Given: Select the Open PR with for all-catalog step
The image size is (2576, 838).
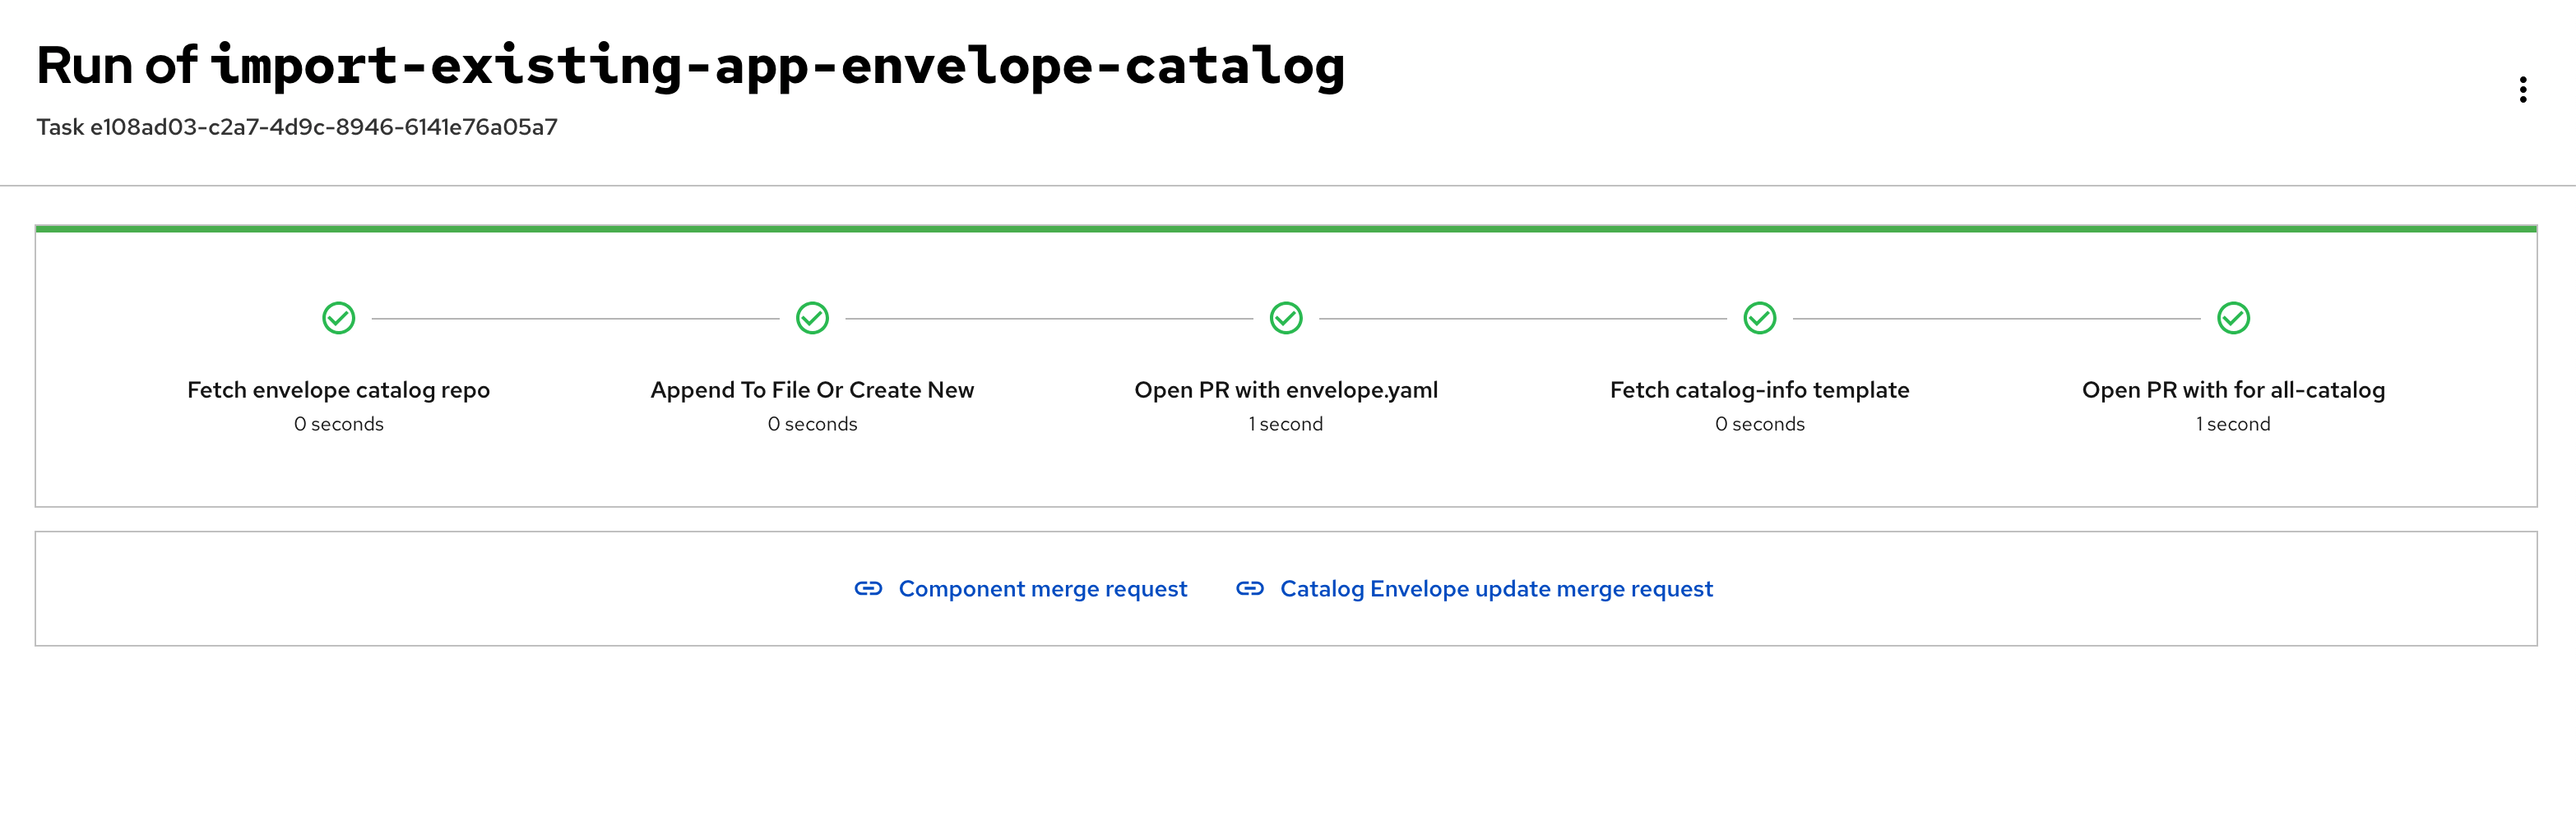Looking at the screenshot, I should 2233,389.
